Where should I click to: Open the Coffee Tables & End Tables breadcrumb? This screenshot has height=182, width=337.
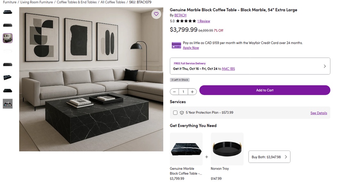[x=76, y=2]
